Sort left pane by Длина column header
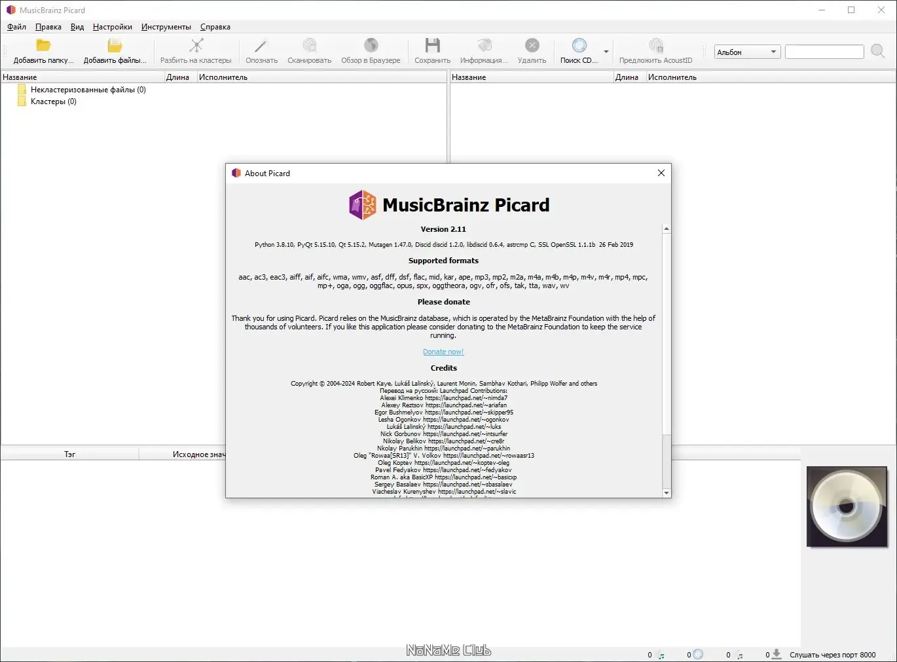Screen dimensions: 897x662 point(181,77)
